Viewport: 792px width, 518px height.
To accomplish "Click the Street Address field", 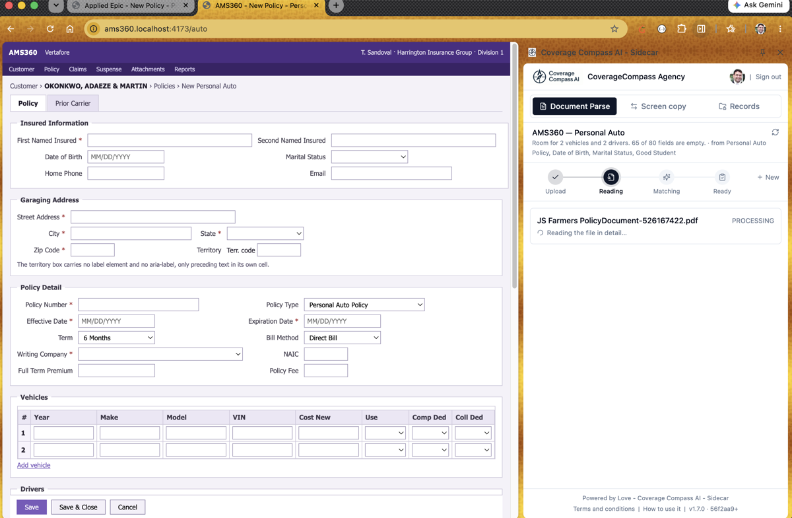I will [x=153, y=217].
